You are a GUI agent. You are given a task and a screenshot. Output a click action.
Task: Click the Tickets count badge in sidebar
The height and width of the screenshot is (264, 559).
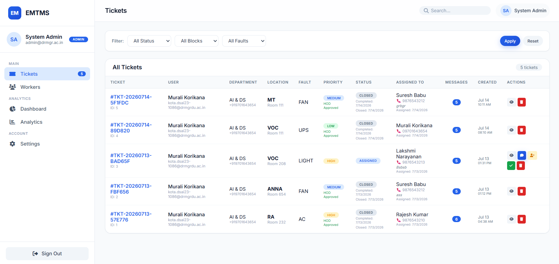pyautogui.click(x=82, y=74)
